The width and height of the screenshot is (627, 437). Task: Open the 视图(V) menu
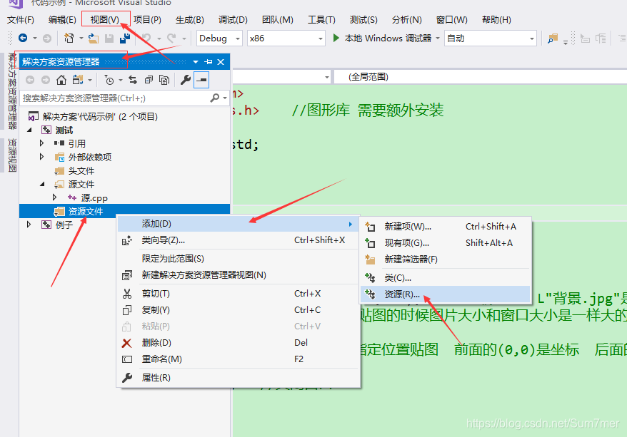pos(105,19)
